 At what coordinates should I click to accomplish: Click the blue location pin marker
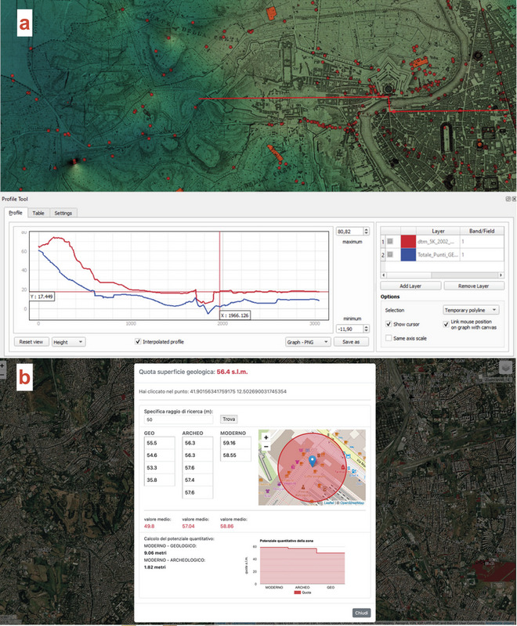pyautogui.click(x=314, y=462)
